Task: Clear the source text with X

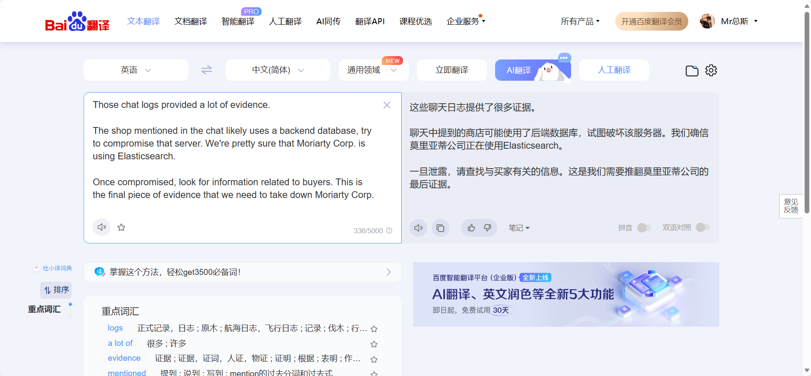Action: (x=387, y=105)
